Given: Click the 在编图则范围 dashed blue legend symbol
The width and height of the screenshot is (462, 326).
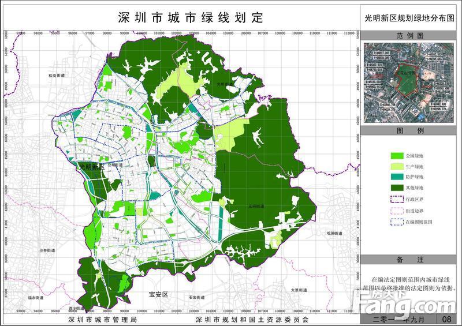Looking at the screenshot, I should point(397,222).
